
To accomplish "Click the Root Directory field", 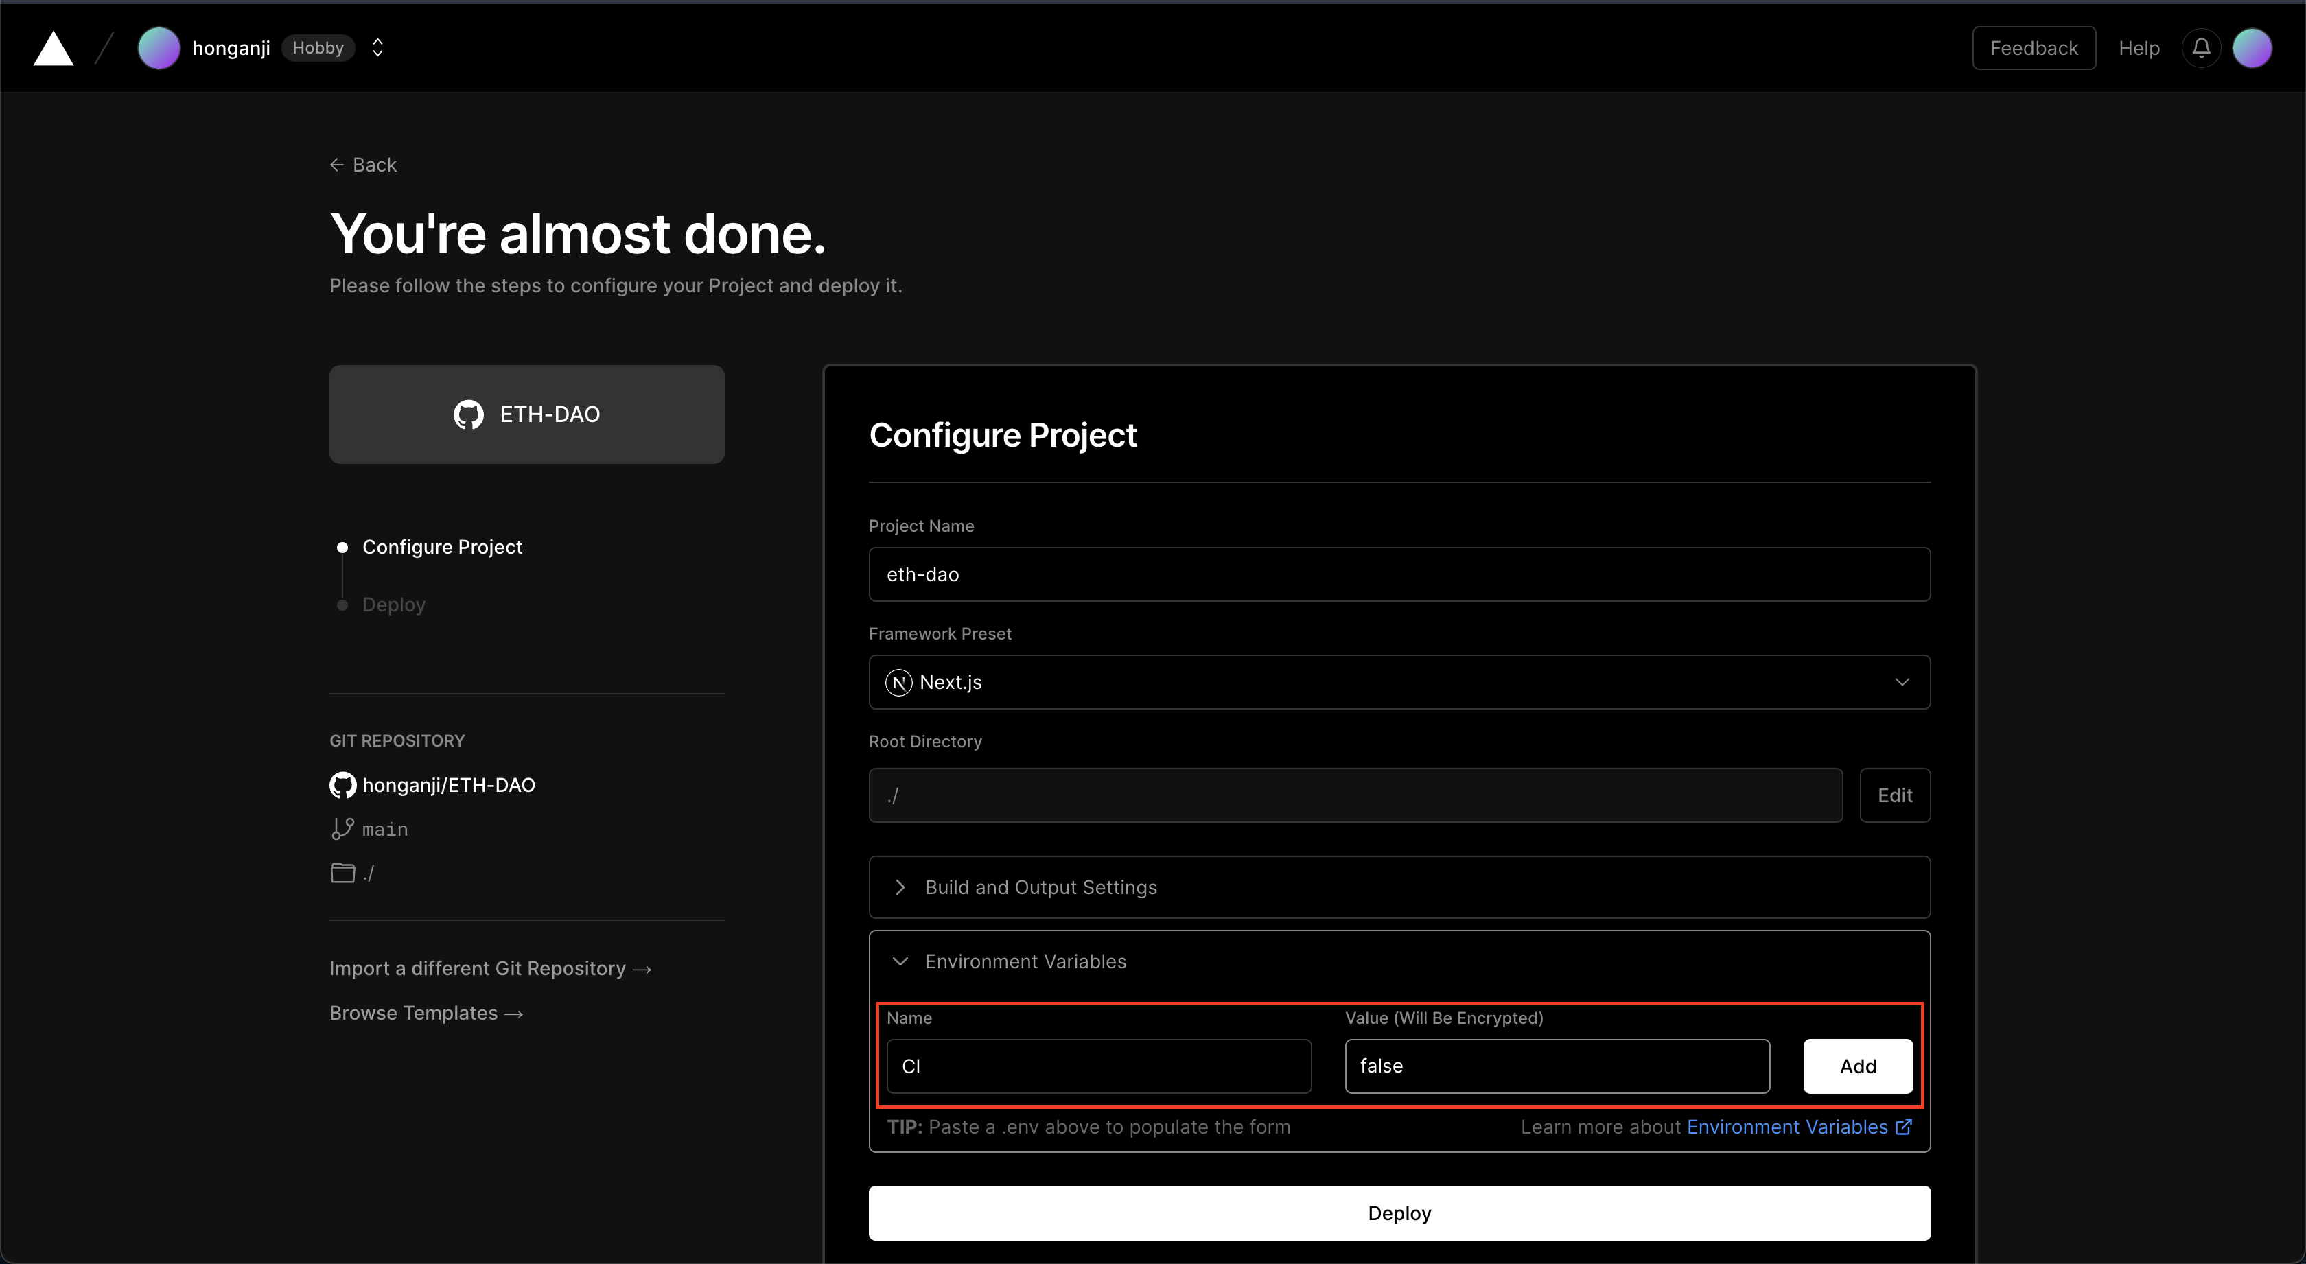I will coord(1355,796).
